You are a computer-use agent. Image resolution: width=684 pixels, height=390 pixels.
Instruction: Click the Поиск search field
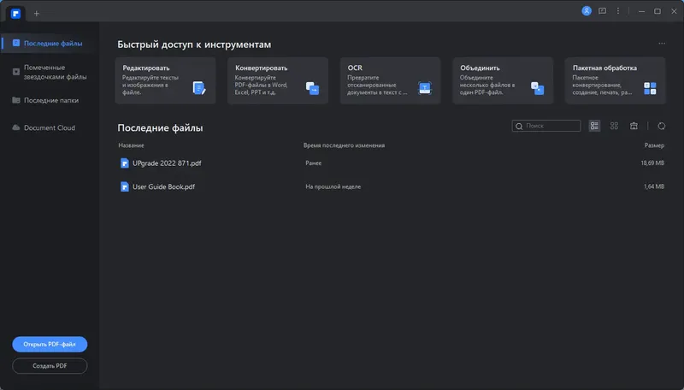[546, 126]
